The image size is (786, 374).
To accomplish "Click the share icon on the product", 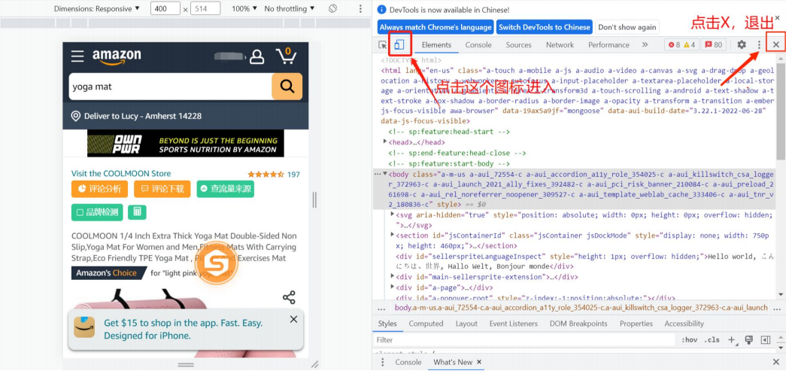I will 289,296.
